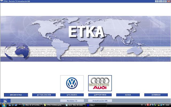This screenshot has height=107, width=171.
Task: Click the Revisión 7.0 label
Action: [72, 101]
